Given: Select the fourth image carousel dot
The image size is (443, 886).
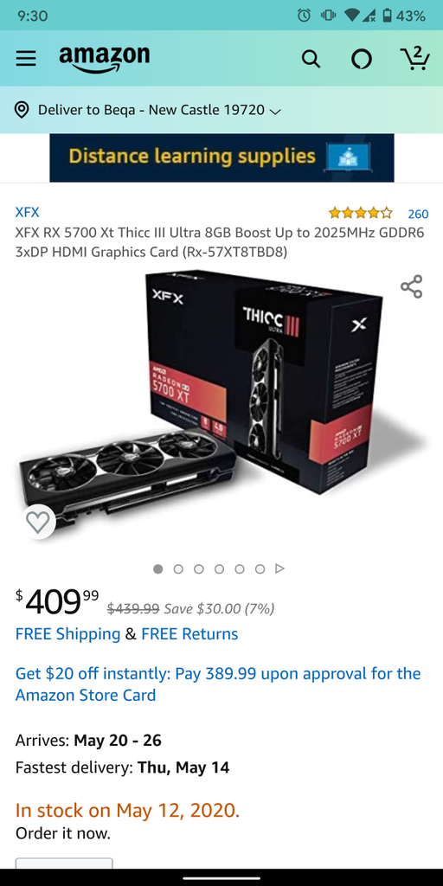Looking at the screenshot, I should click(219, 569).
